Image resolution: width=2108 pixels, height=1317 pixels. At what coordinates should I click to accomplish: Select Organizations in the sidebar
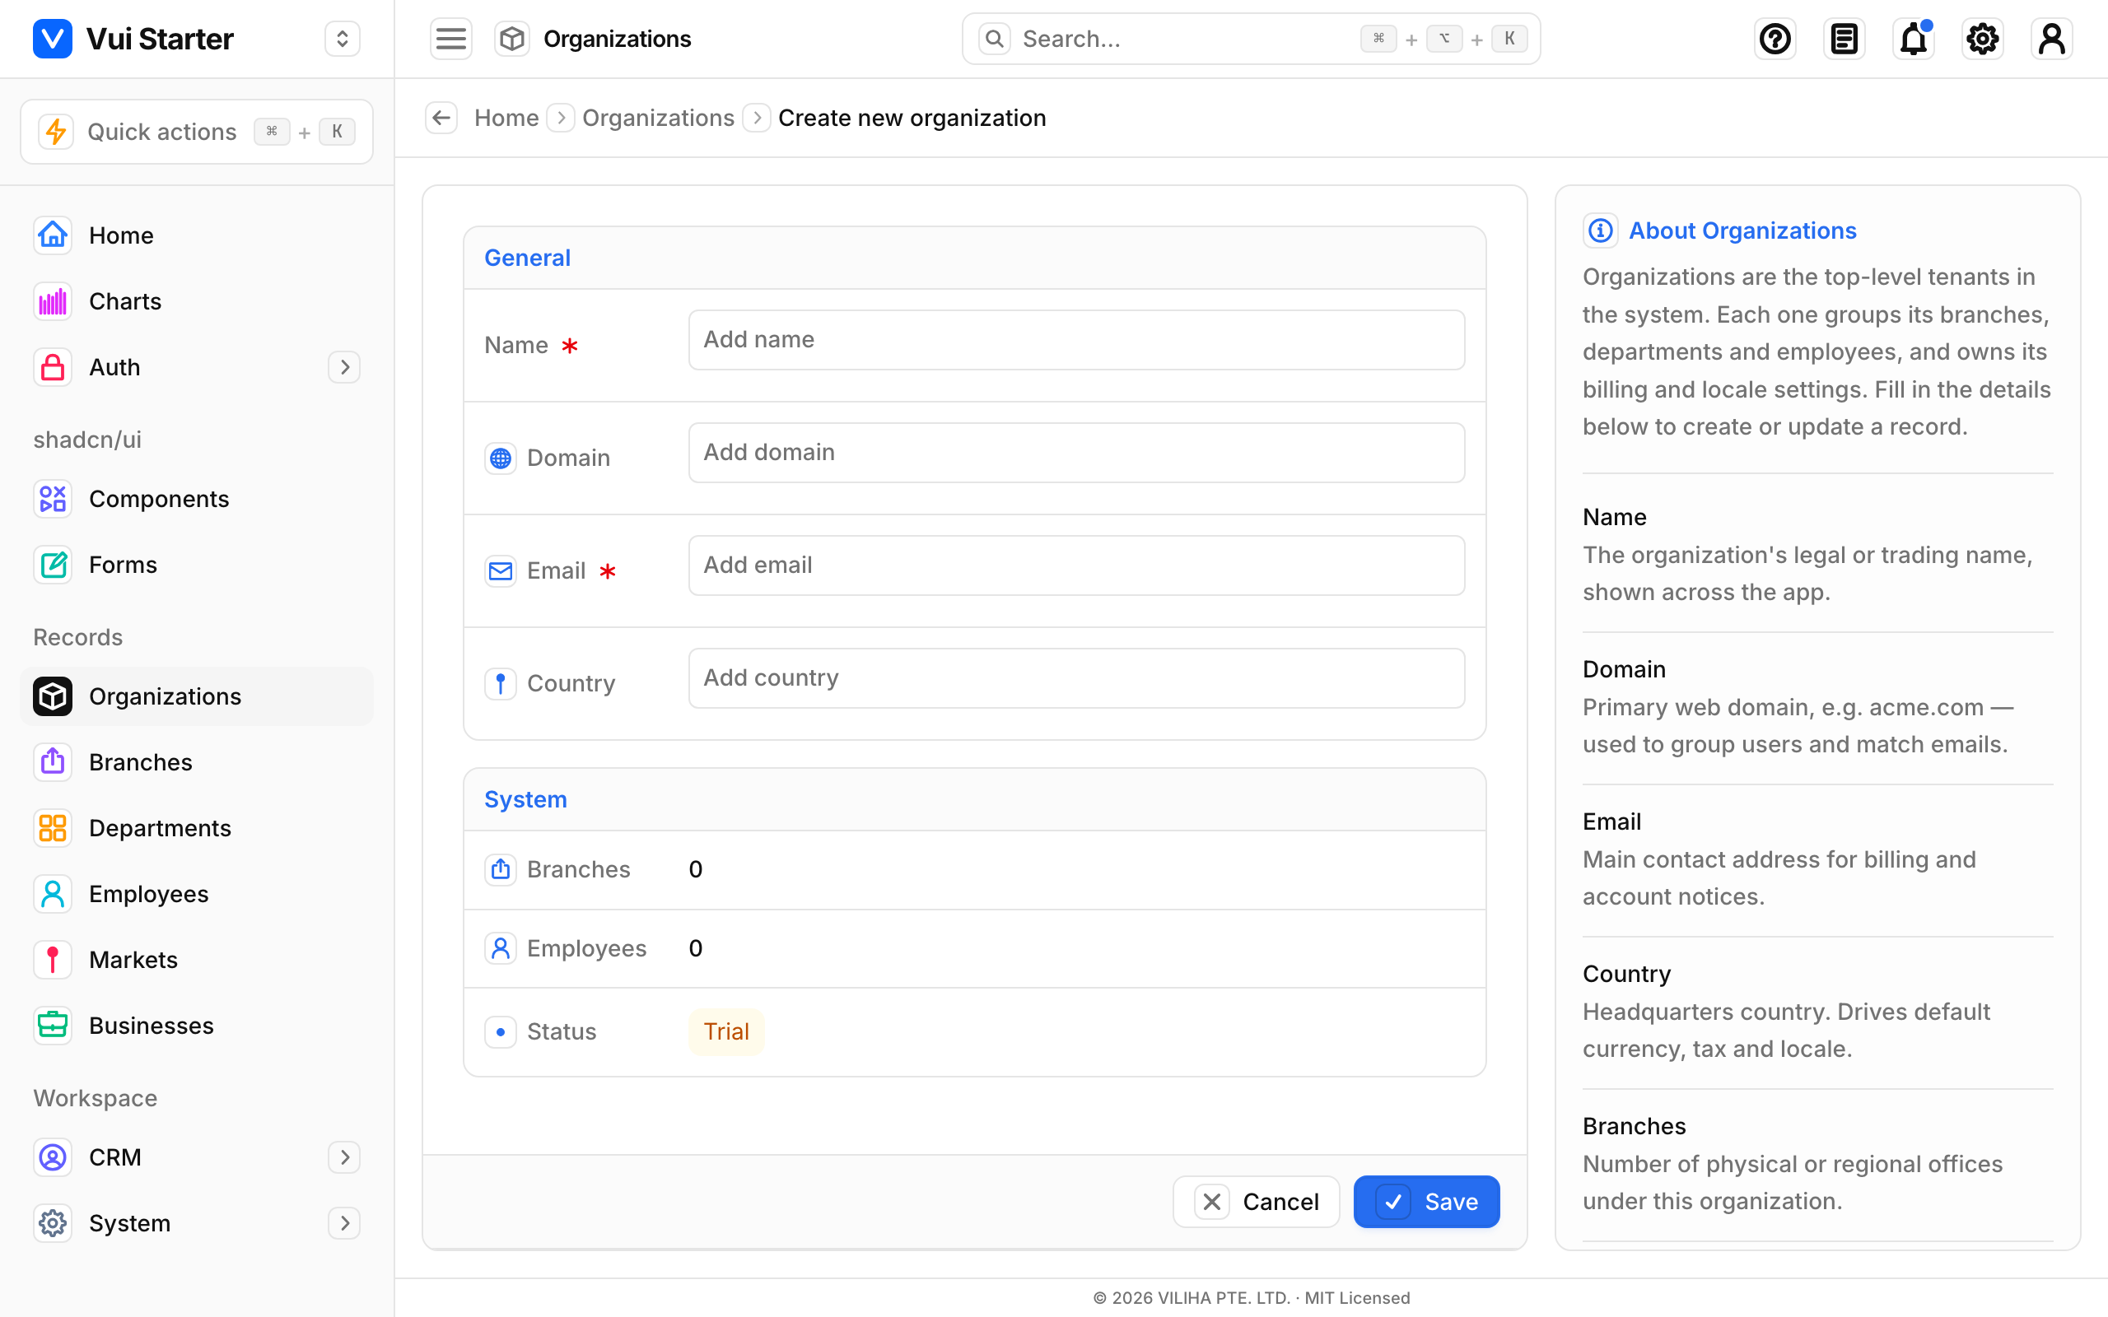(197, 696)
